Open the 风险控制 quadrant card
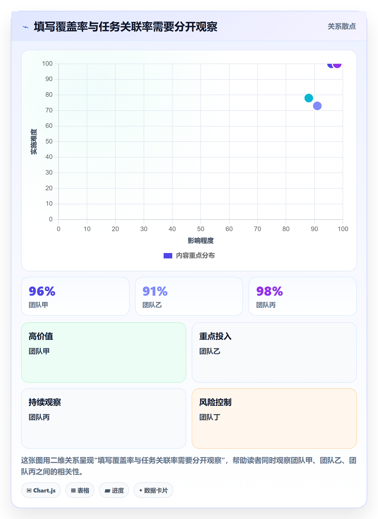This screenshot has width=378, height=519. [274, 418]
